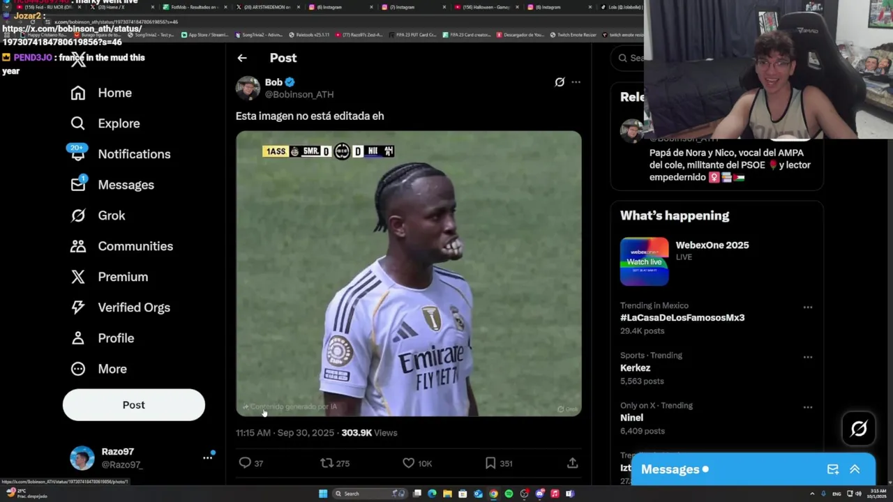Click Bob's verified badge
The height and width of the screenshot is (502, 893).
pyautogui.click(x=290, y=82)
